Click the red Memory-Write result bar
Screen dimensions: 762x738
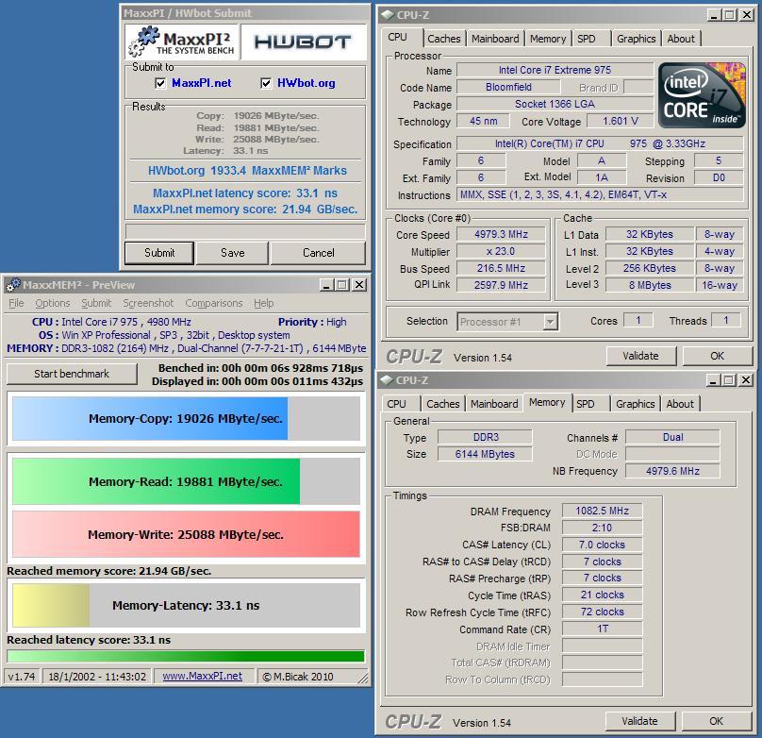pos(186,534)
